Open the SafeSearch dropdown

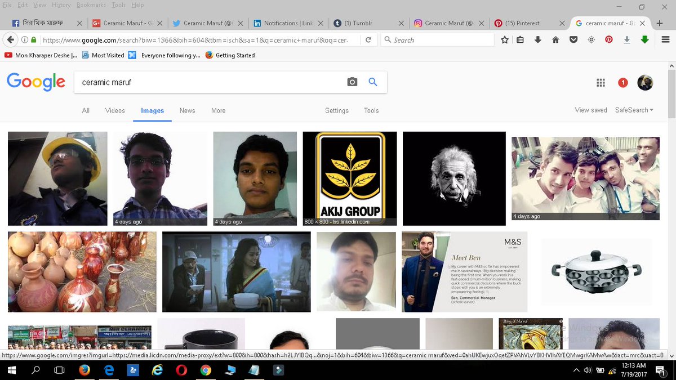634,110
